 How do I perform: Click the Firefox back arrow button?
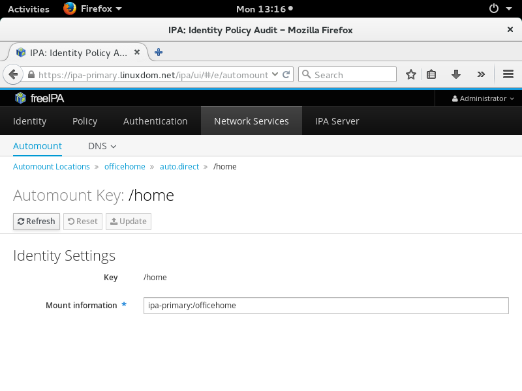click(x=13, y=75)
